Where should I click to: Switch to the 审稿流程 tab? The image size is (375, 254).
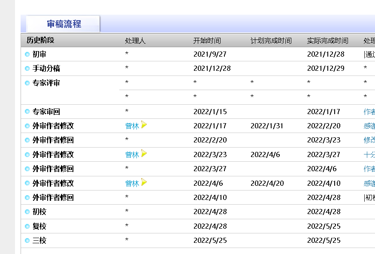[64, 24]
